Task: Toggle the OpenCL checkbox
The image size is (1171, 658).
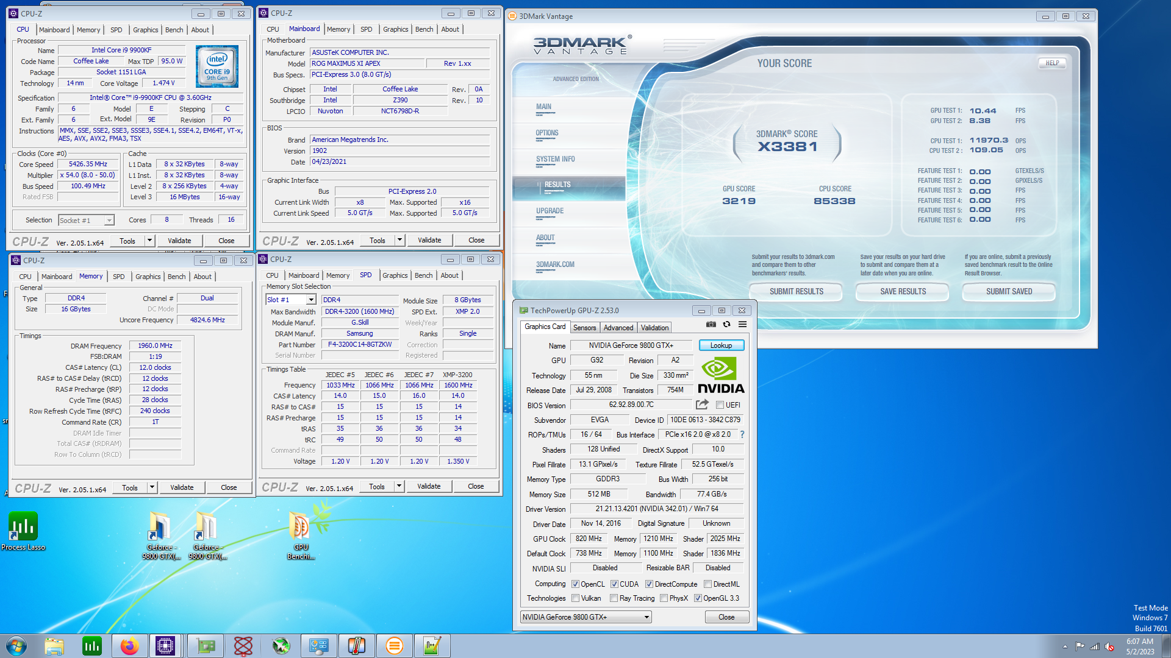Action: 575,584
